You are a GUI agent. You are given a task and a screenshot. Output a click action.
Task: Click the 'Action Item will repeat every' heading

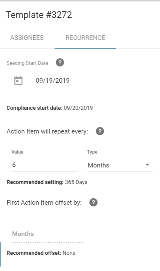[47, 131]
